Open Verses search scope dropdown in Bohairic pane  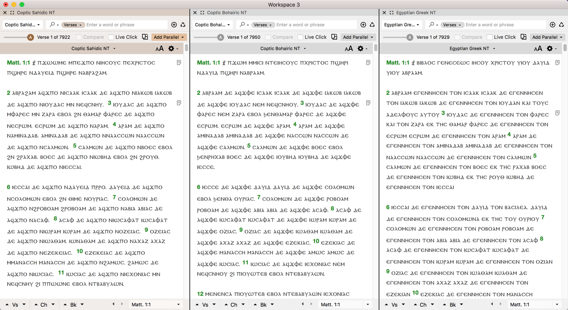tap(262, 25)
